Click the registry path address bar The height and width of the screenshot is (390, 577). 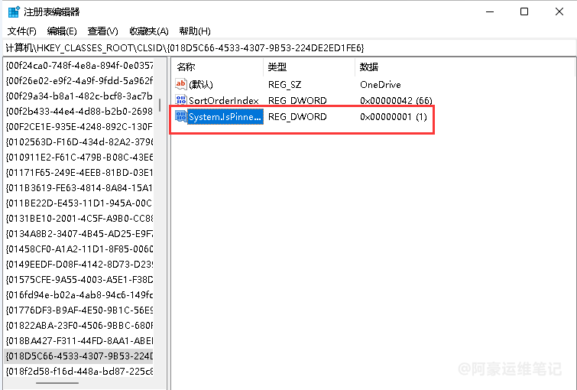click(x=288, y=48)
